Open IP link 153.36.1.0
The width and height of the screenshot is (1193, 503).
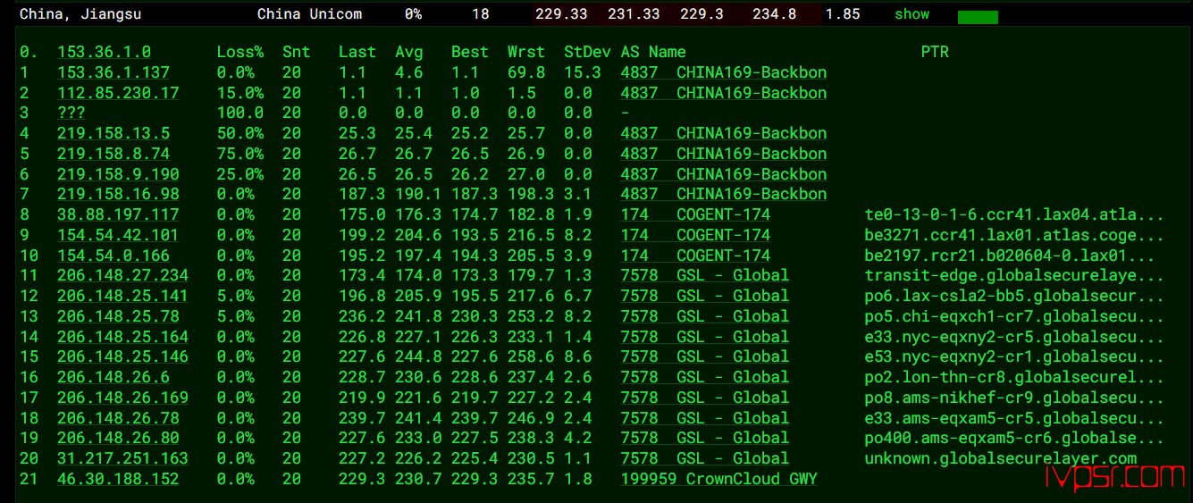click(x=104, y=52)
